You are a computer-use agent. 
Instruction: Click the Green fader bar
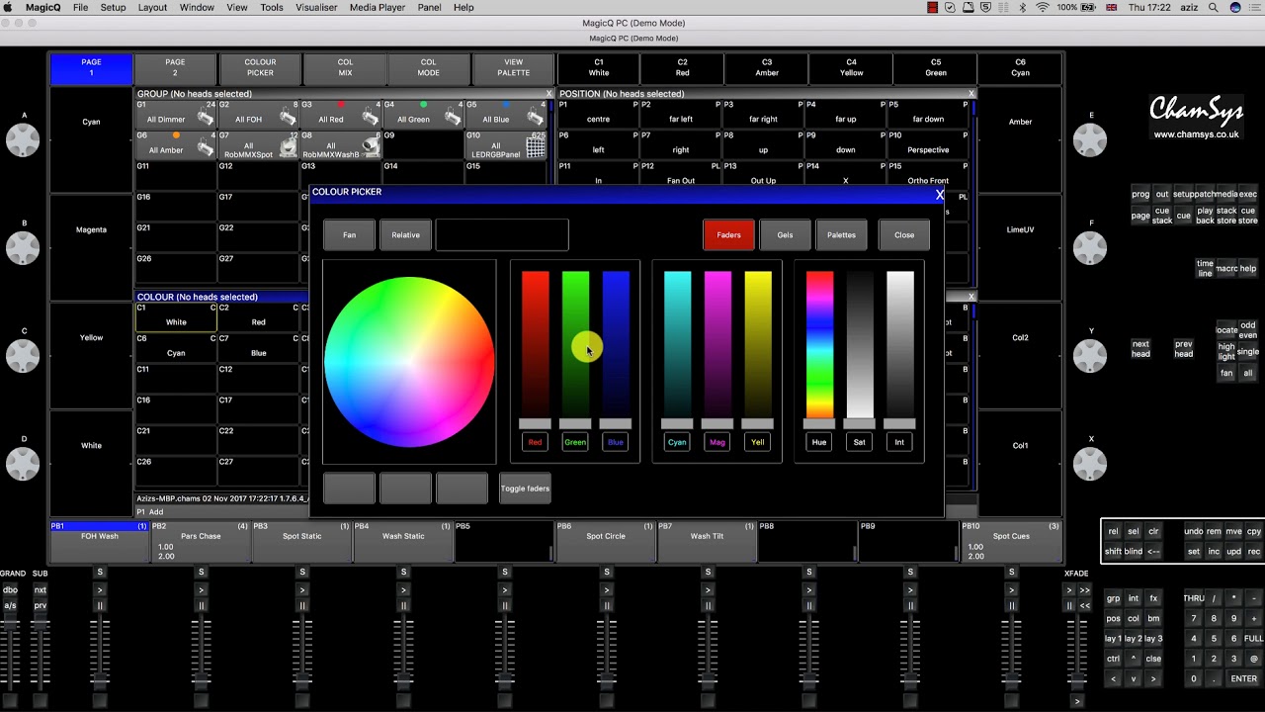point(575,344)
